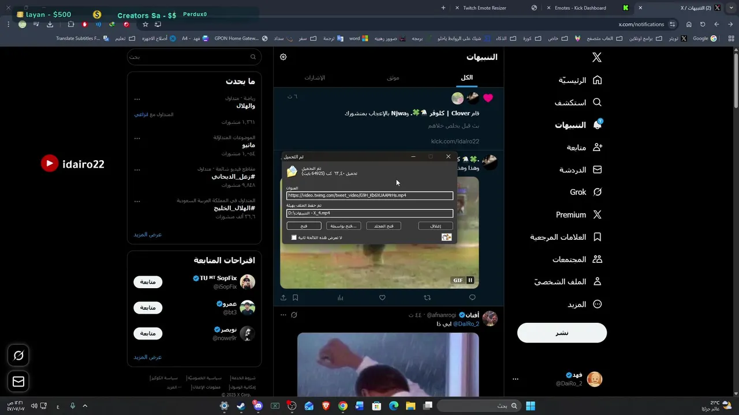Open Brave browser from the taskbar
Viewport: 739px width, 415px height.
point(326,406)
